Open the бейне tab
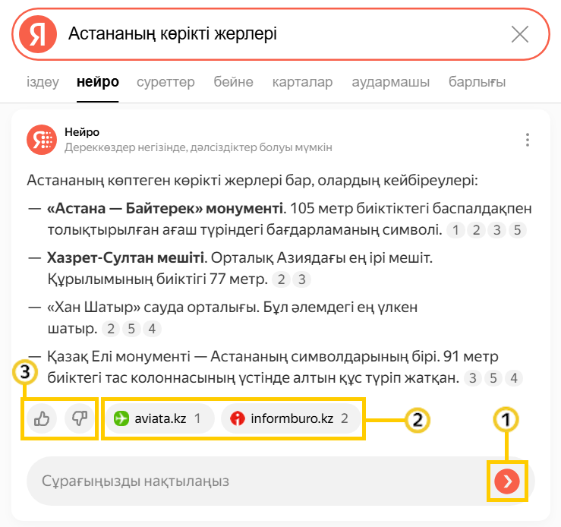This screenshot has height=527, width=561. click(233, 82)
